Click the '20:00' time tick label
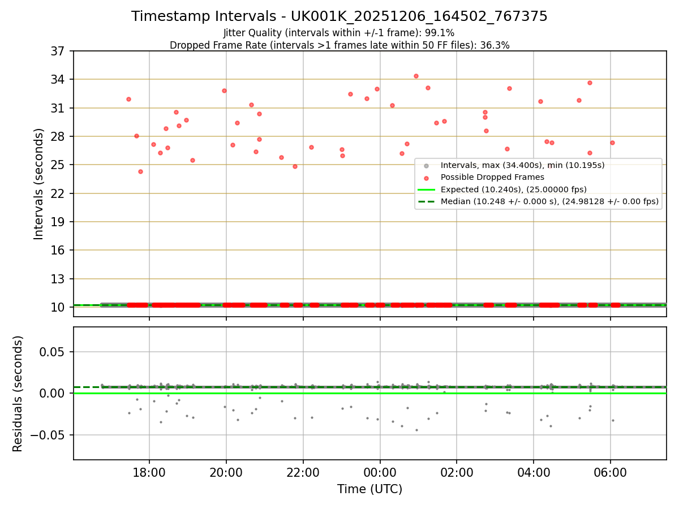 [x=226, y=472]
